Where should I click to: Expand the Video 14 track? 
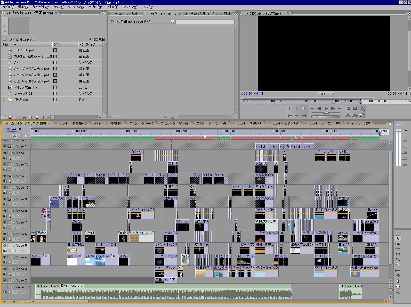[14, 146]
